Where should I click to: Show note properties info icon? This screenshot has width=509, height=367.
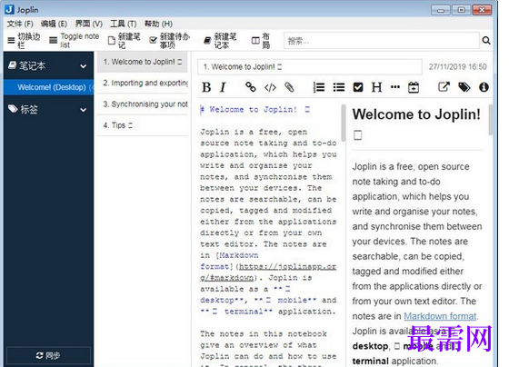484,87
